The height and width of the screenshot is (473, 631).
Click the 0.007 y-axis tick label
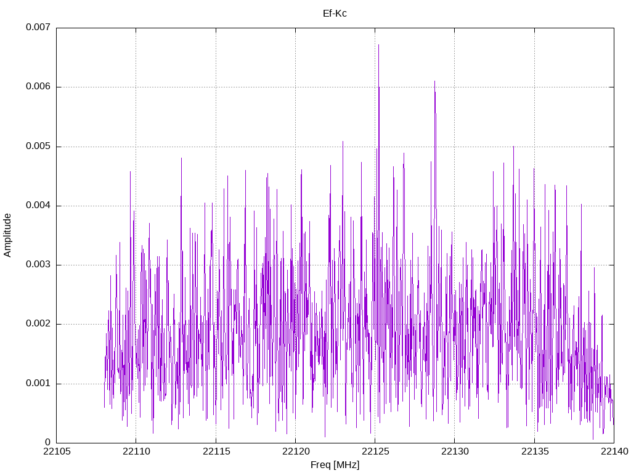(x=38, y=27)
